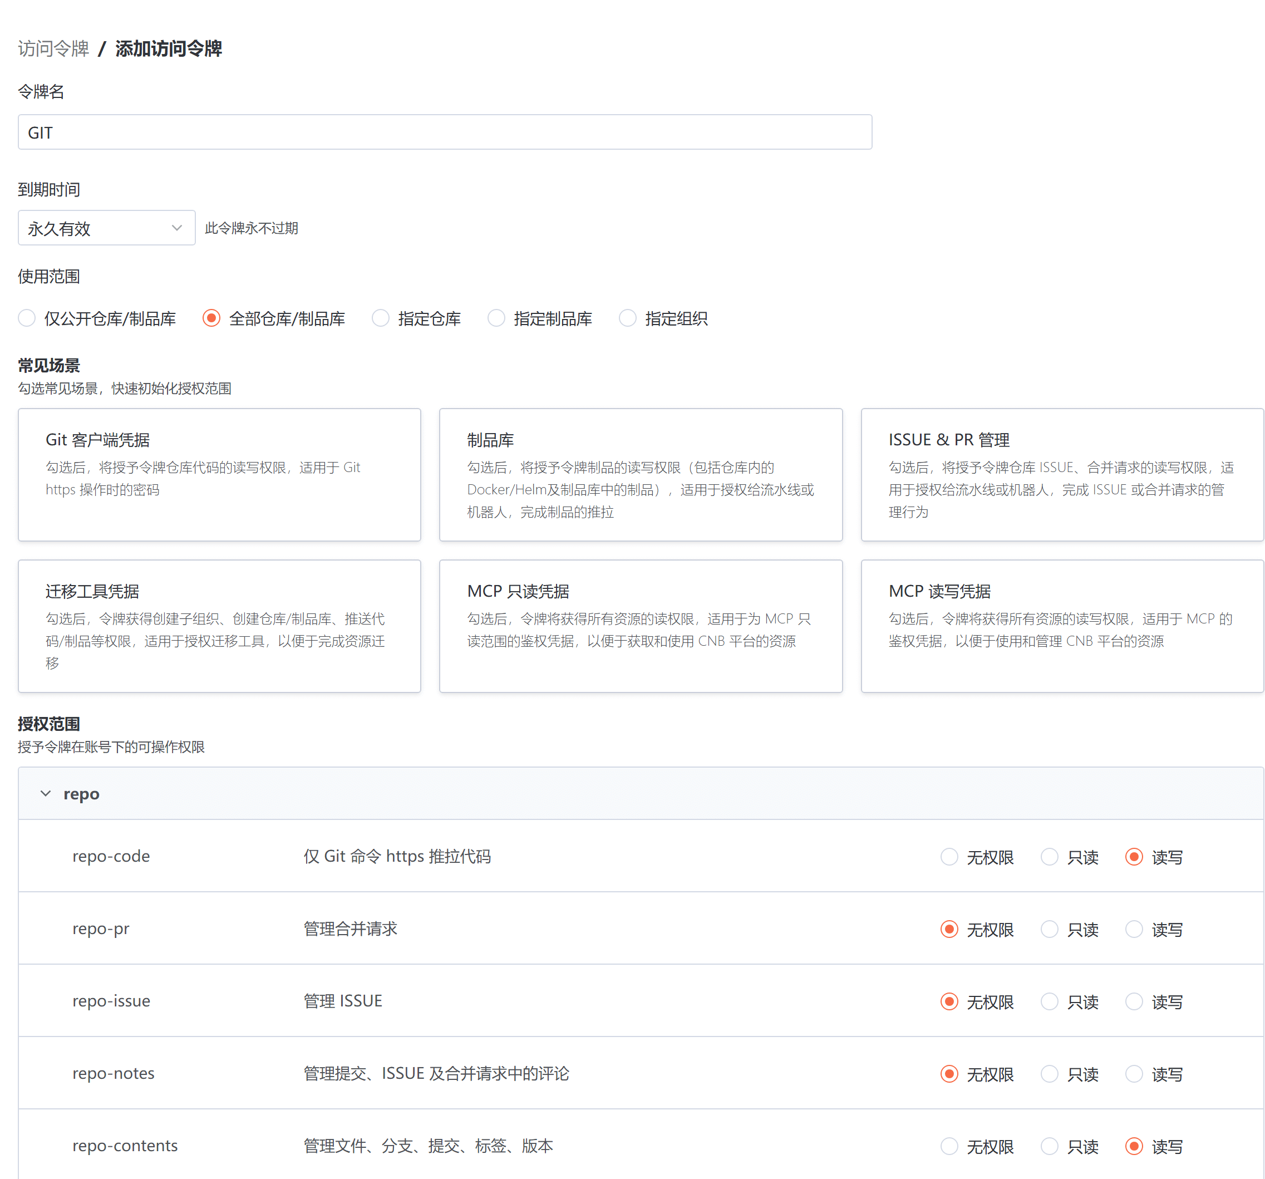
Task: Select 指定制品库 scope radio
Action: [x=496, y=318]
